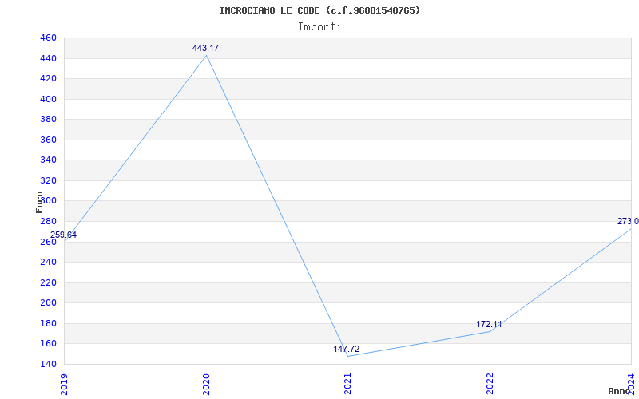
Task: Click the 273.0 data label
Action: coord(628,222)
